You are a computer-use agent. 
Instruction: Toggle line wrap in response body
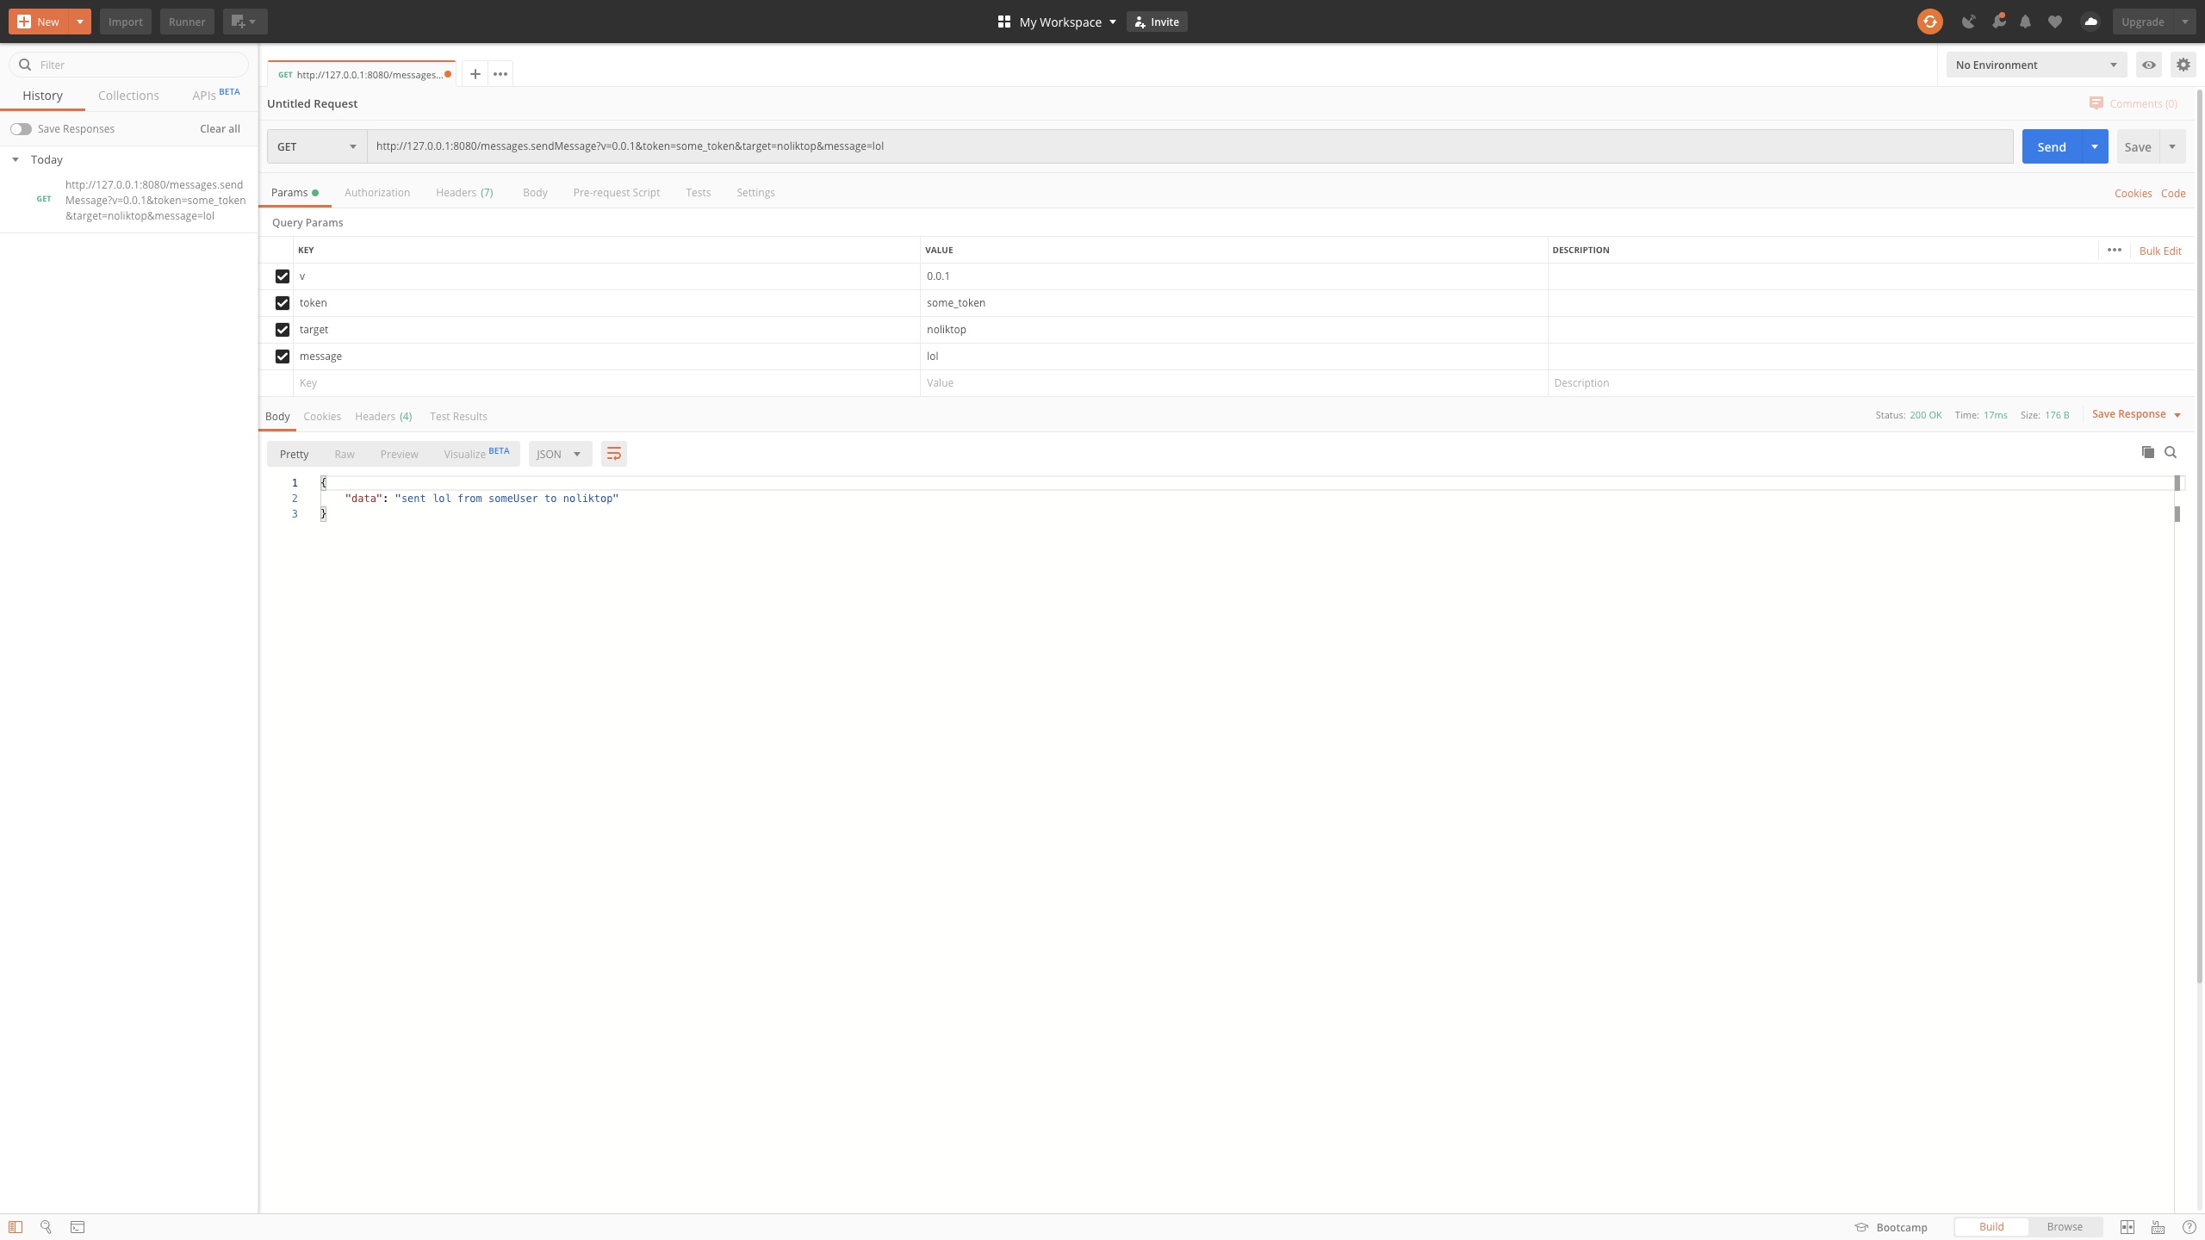(x=614, y=454)
